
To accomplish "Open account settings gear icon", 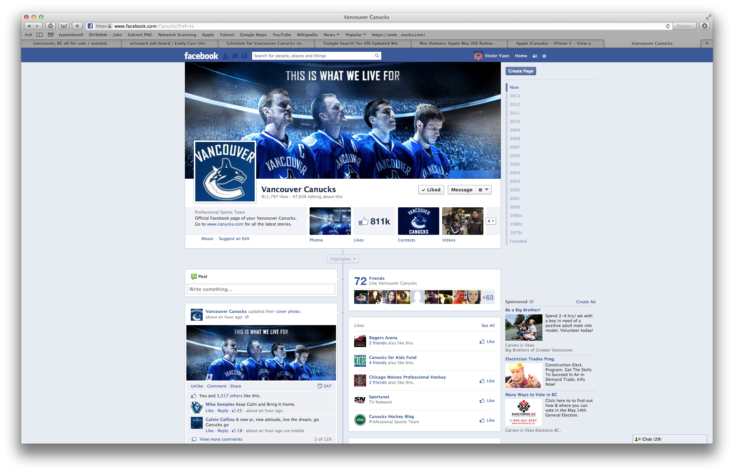I will pyautogui.click(x=544, y=56).
